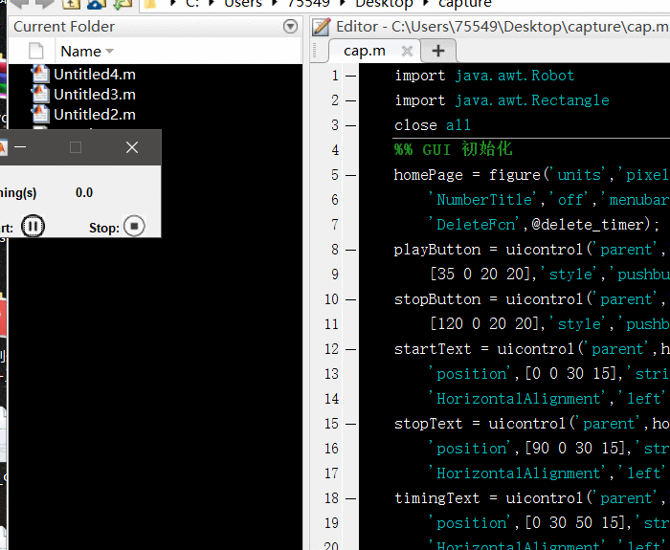Image resolution: width=670 pixels, height=550 pixels.
Task: Click '[35 0 20 20]' on line 9
Action: (480, 275)
